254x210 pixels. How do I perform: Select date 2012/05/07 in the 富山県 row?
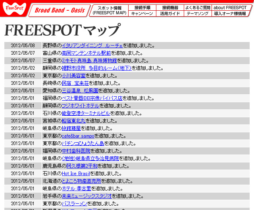[x=23, y=53]
